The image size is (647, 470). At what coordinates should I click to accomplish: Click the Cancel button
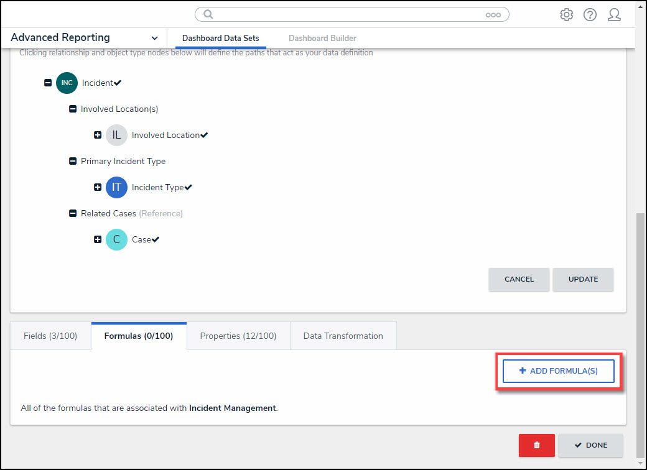point(519,279)
